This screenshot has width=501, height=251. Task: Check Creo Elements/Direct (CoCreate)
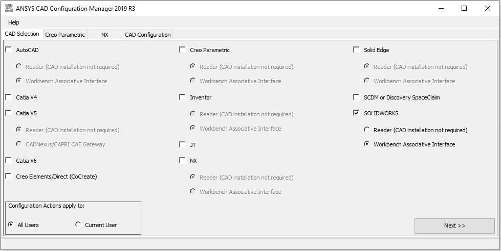[8, 176]
